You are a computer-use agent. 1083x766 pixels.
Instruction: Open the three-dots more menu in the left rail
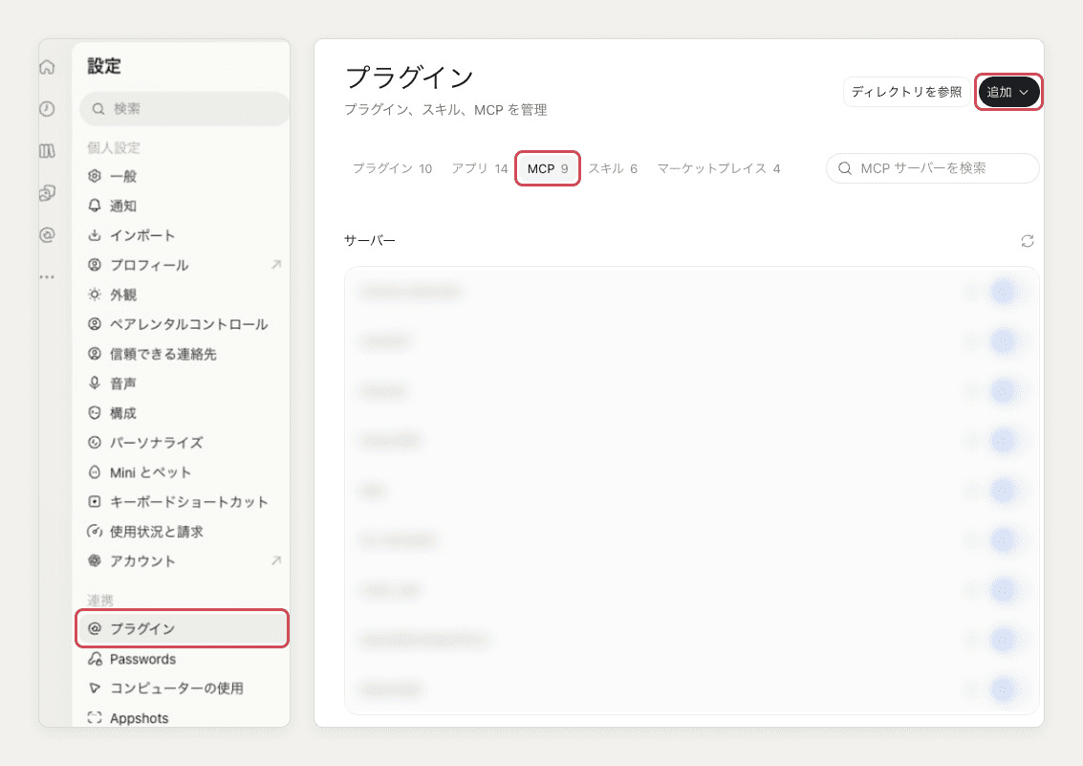(47, 277)
